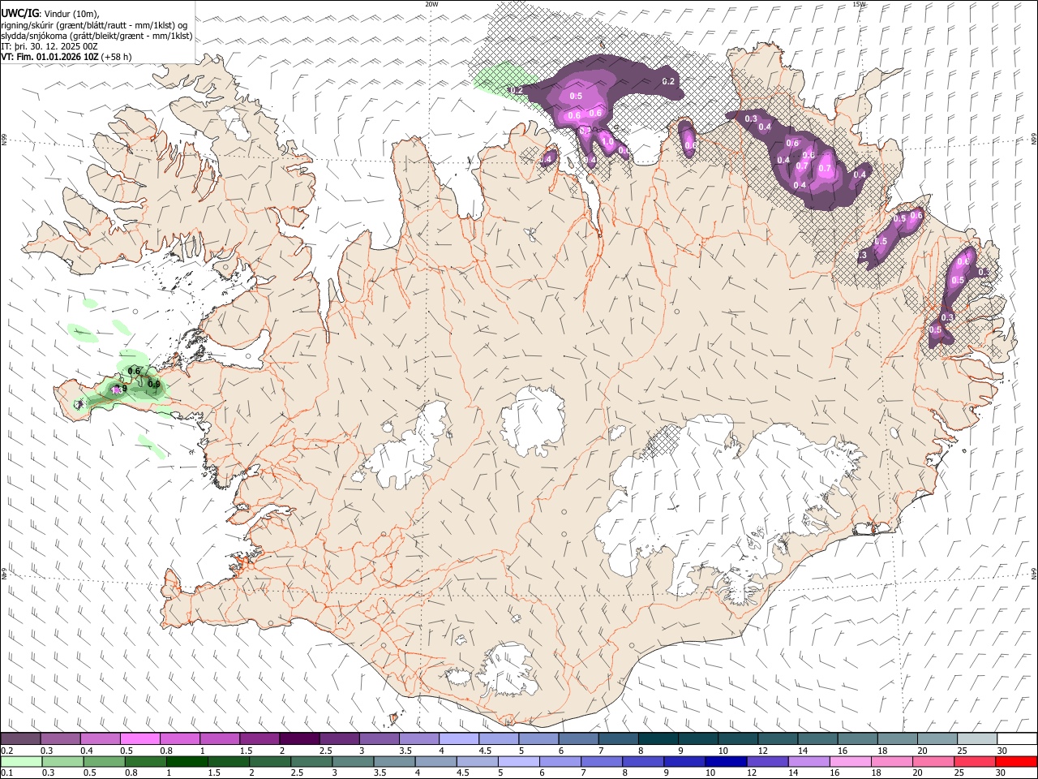This screenshot has width=1038, height=779.
Task: Pick the 14 lilac swatch in rain legend
Action: coord(808,761)
